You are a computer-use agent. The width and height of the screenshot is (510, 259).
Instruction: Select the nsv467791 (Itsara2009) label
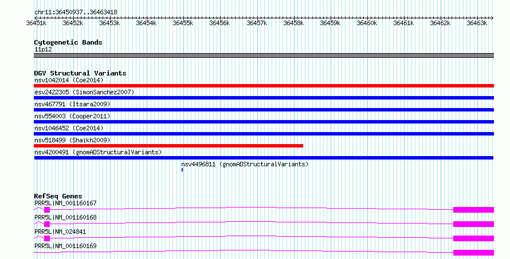[72, 104]
